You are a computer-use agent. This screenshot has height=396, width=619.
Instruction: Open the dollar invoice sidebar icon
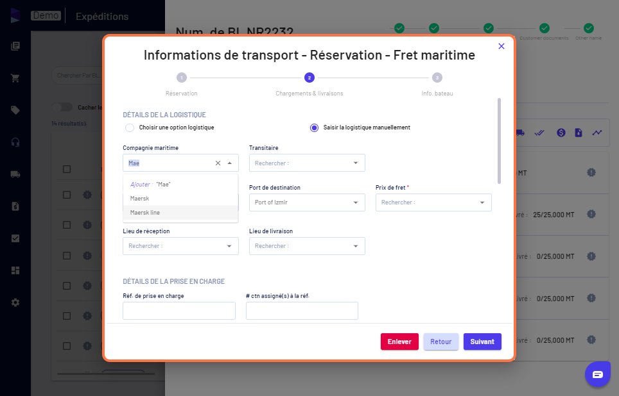pos(15,206)
